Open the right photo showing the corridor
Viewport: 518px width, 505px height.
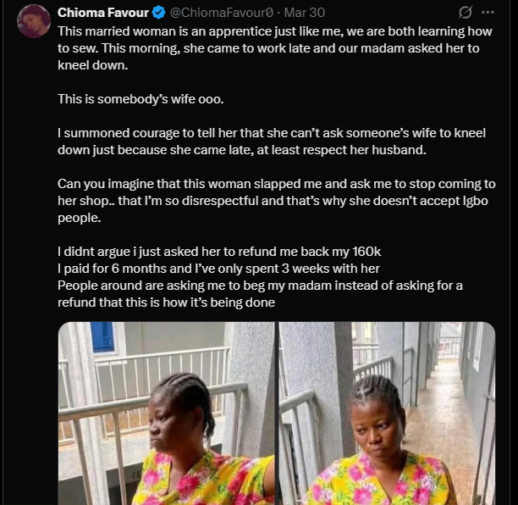tap(388, 413)
